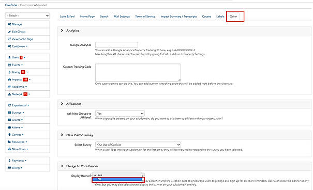
Task: Click the Network hierarchy icon
Action: 9,94
